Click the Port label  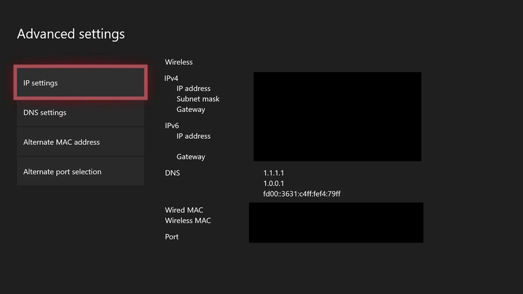(172, 237)
